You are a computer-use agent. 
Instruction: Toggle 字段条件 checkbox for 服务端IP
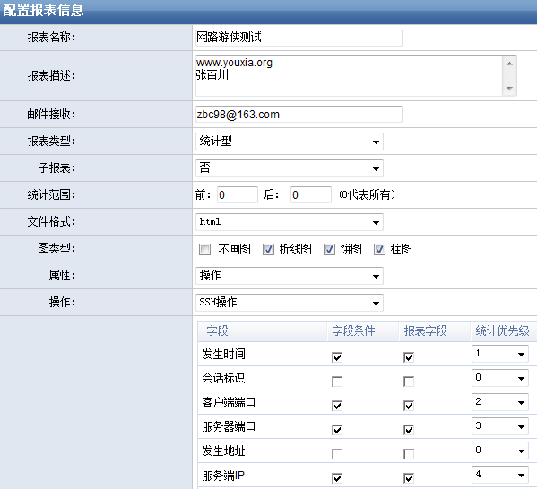tap(337, 478)
